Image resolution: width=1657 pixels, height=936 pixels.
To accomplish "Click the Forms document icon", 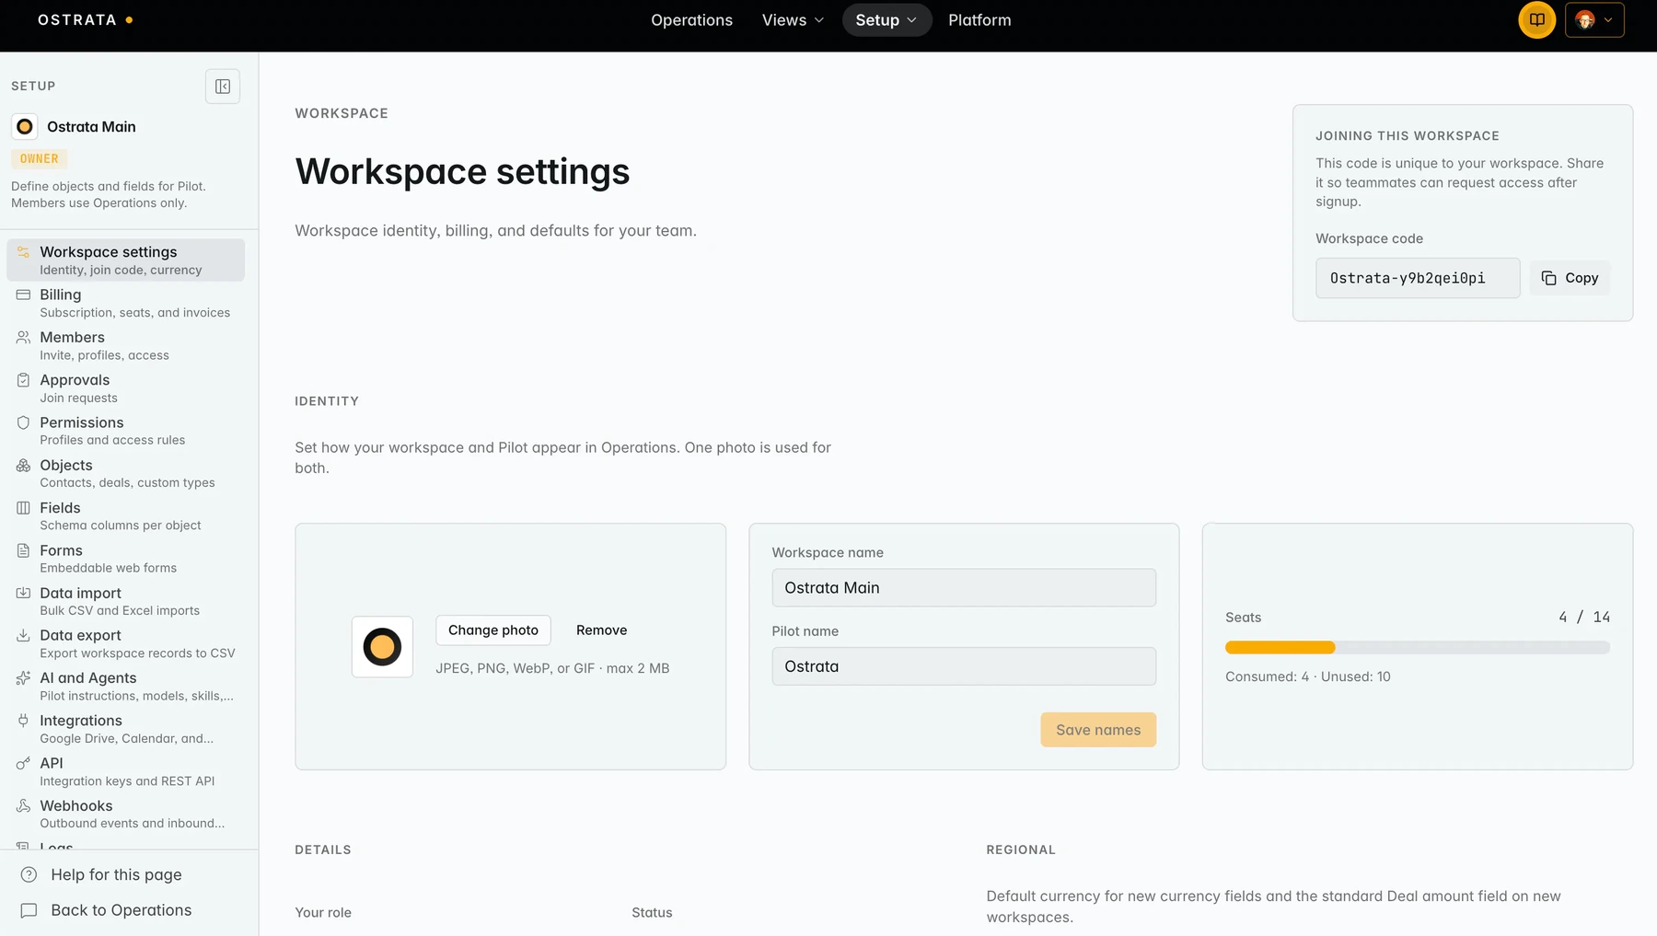I will point(23,550).
